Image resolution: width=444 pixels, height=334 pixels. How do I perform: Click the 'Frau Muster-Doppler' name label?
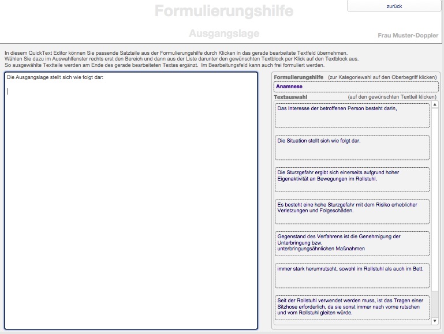408,35
